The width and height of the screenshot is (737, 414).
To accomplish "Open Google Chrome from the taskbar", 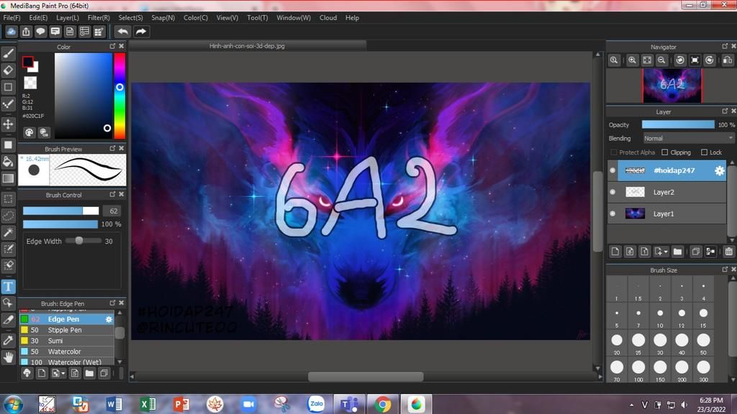I will [x=383, y=404].
